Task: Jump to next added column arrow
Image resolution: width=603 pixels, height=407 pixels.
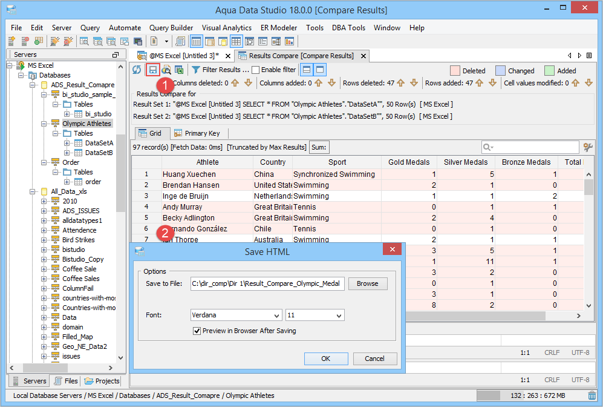Action: pos(331,83)
